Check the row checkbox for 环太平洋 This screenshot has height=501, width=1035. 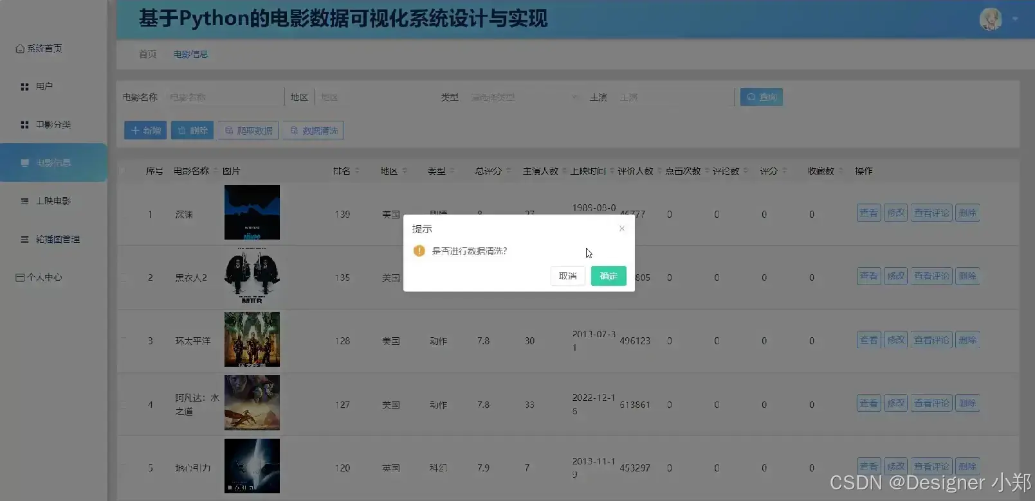coord(124,340)
